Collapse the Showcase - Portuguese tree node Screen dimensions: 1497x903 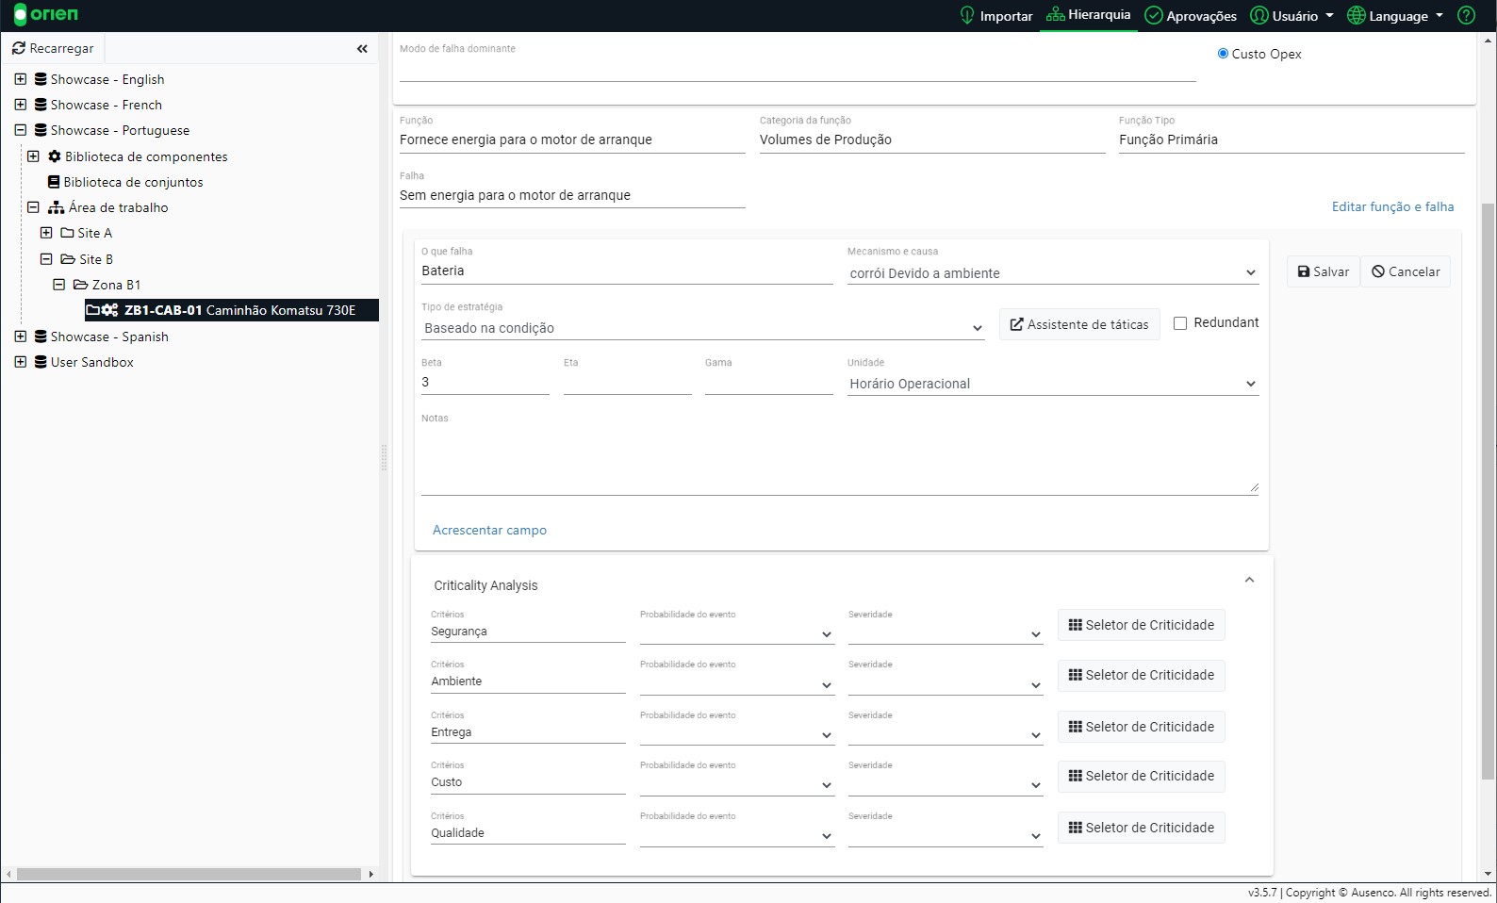click(x=20, y=130)
